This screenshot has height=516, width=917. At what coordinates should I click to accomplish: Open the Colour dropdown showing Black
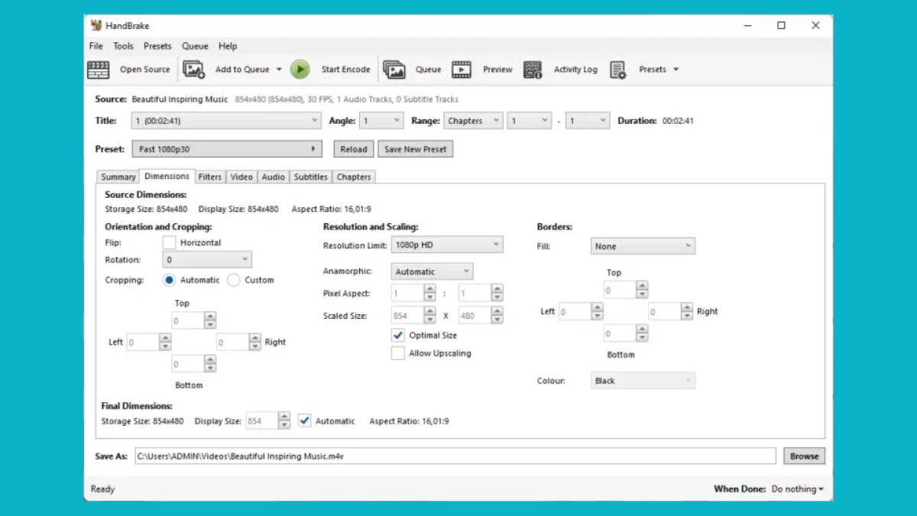click(x=643, y=381)
